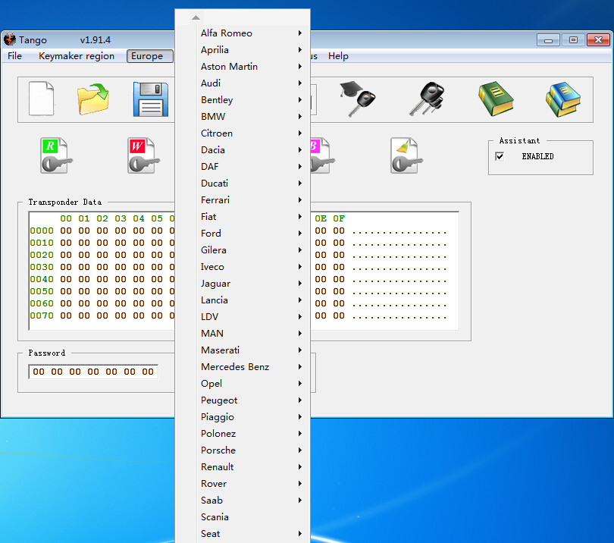Screen dimensions: 614x543
Task: Open the single green book icon
Action: click(x=496, y=99)
